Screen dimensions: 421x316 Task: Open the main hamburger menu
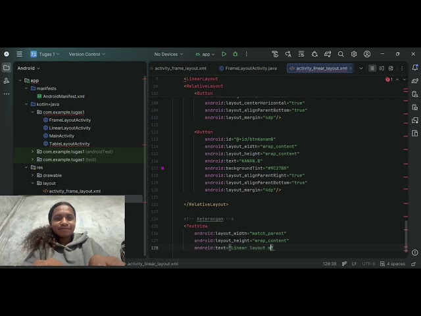click(x=19, y=54)
